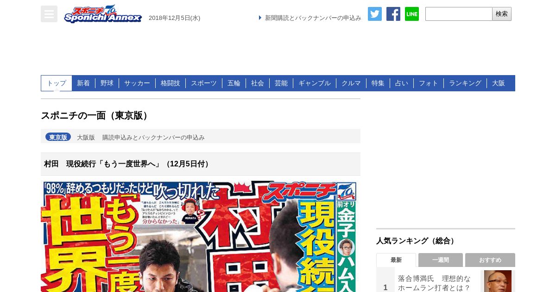Select the トップ navigation tab
Viewport: 556px width, 292px height.
tap(57, 83)
